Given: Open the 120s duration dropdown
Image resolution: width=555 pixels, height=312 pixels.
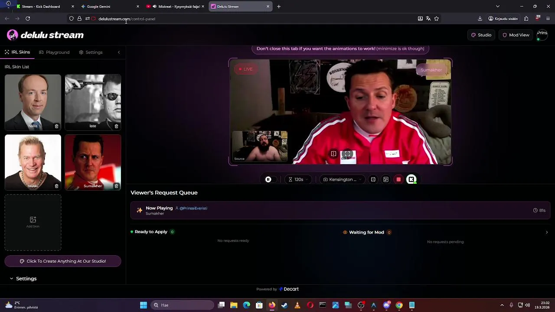Looking at the screenshot, I should pyautogui.click(x=298, y=179).
